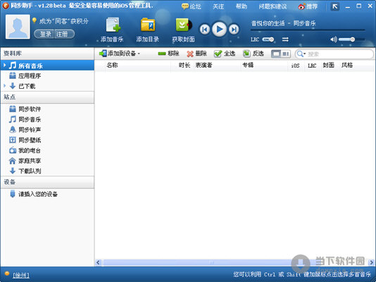Click the speaker mute icon

(x=334, y=39)
